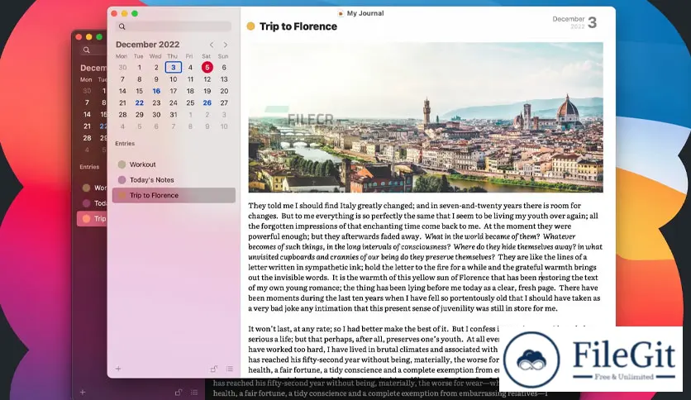Toggle lock icon in the dark back window
Screen dimensions: 691x400
point(178,392)
